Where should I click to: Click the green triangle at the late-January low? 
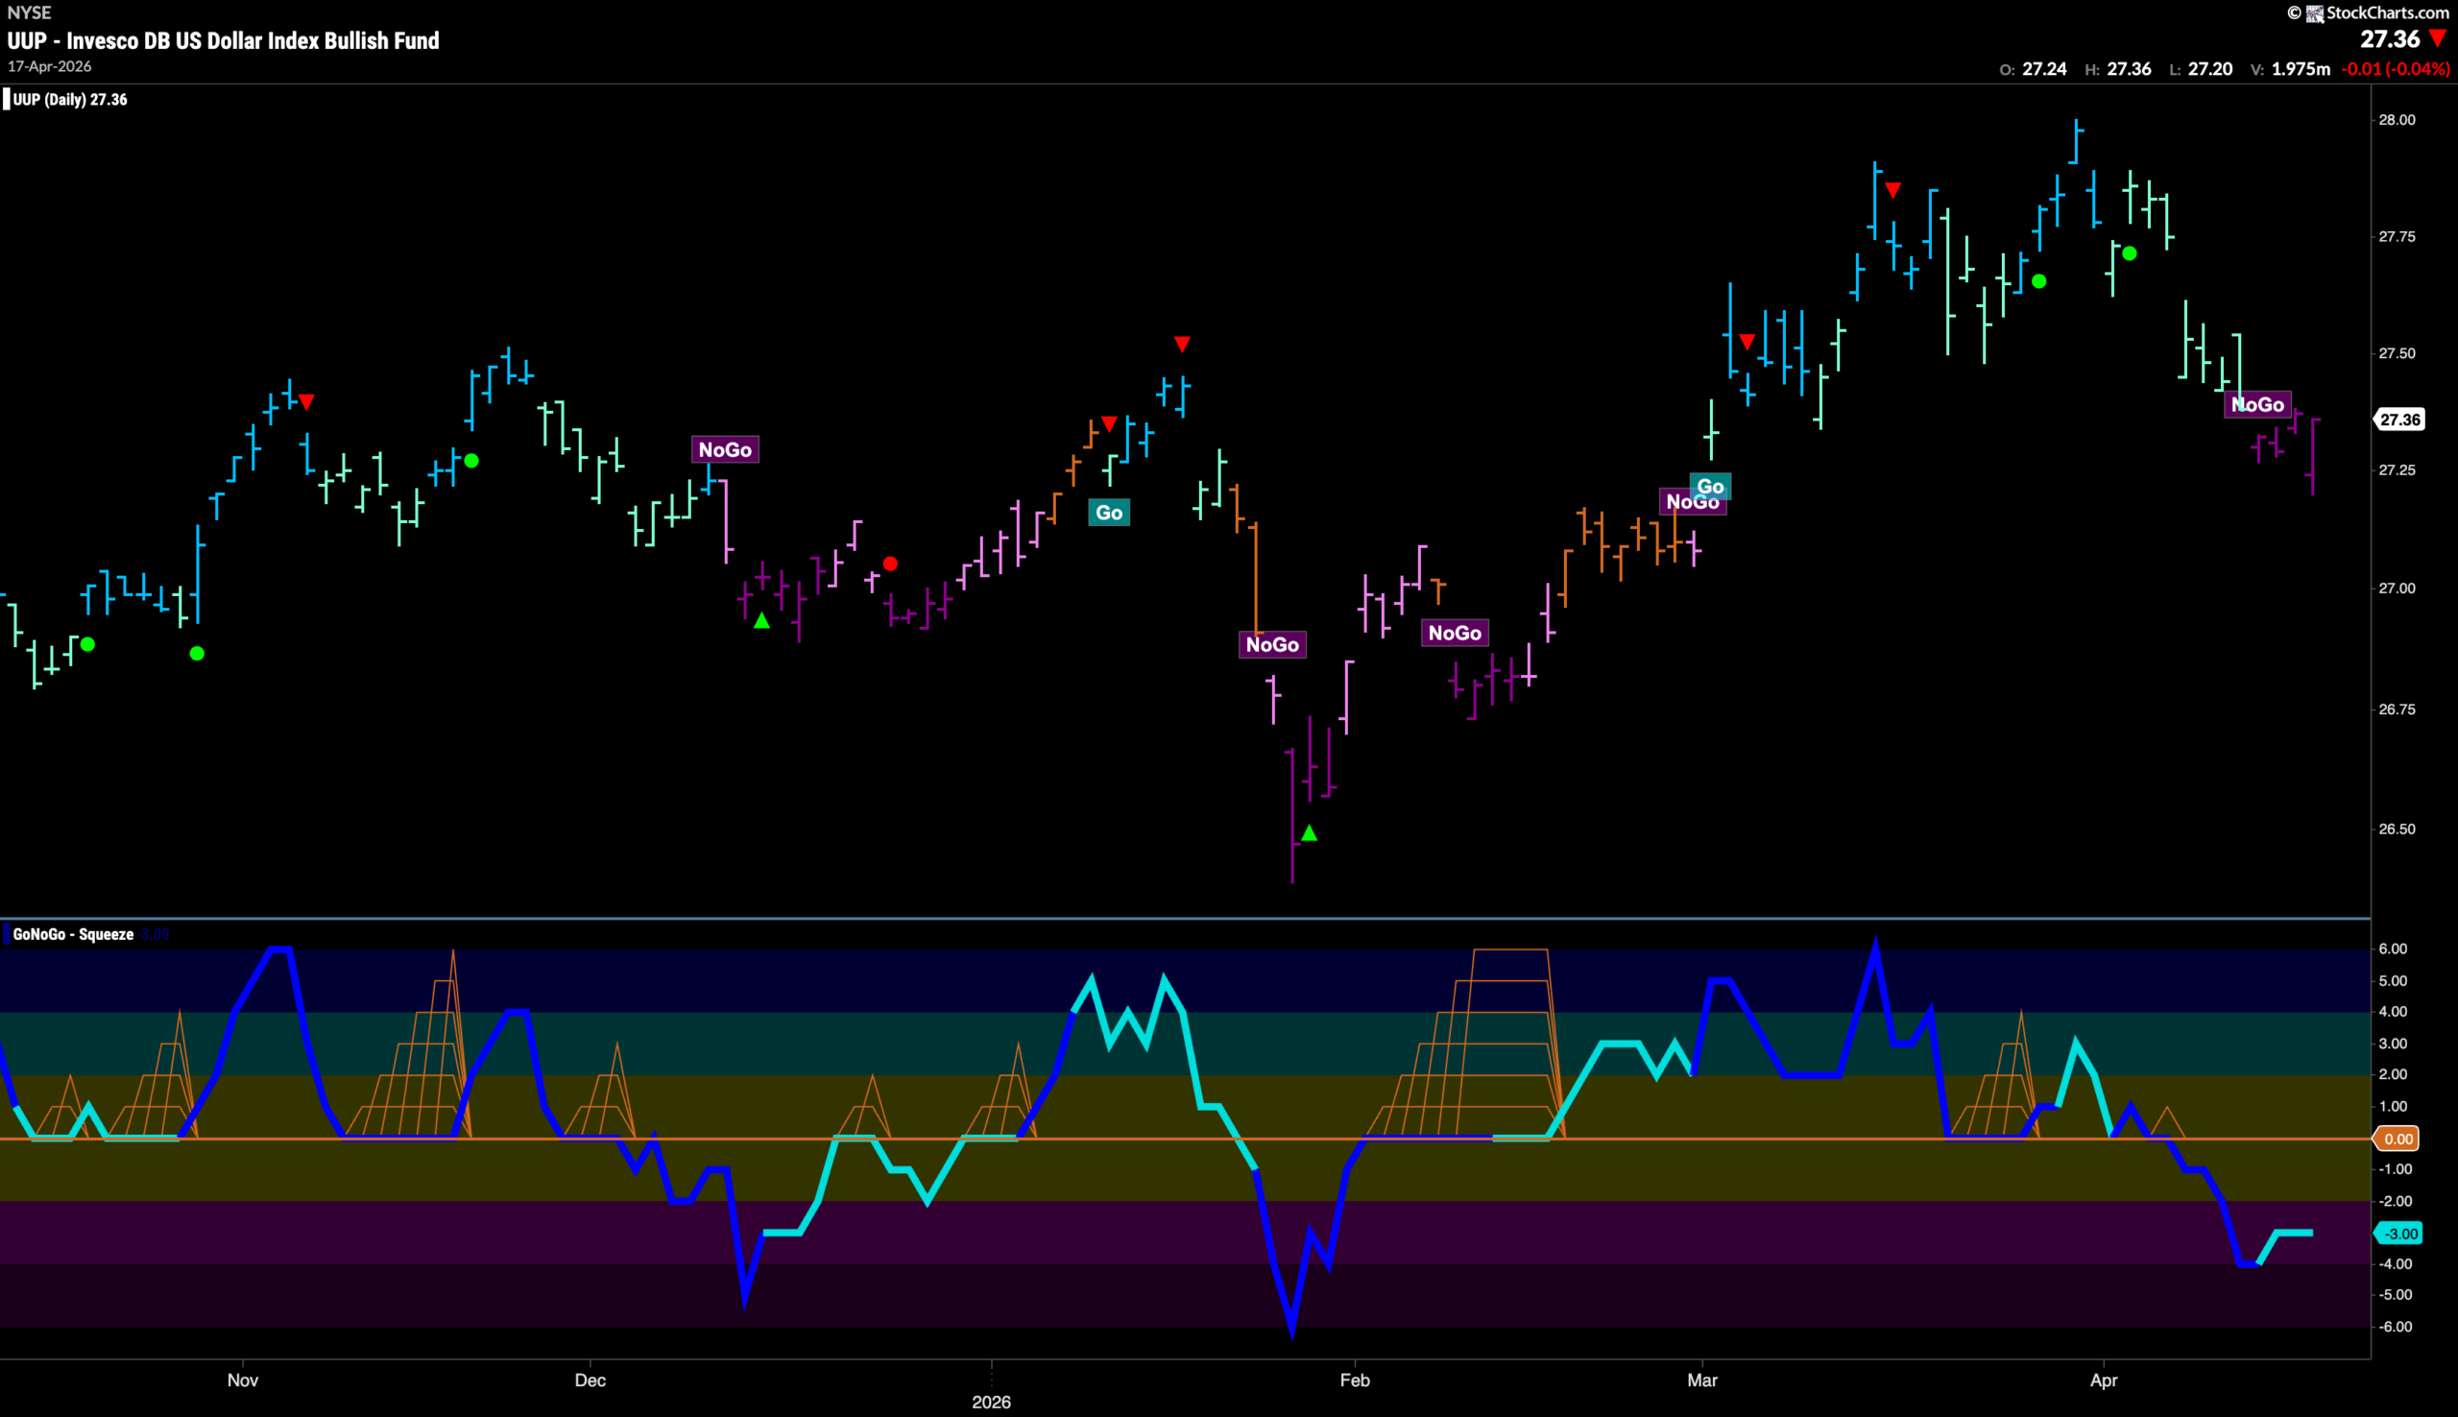click(1310, 833)
